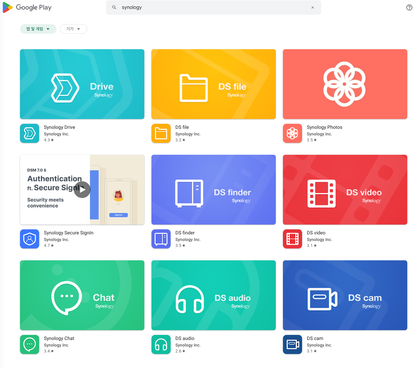Viewport: 418px width, 368px height.
Task: Click the DS audio banner image
Action: 214,295
